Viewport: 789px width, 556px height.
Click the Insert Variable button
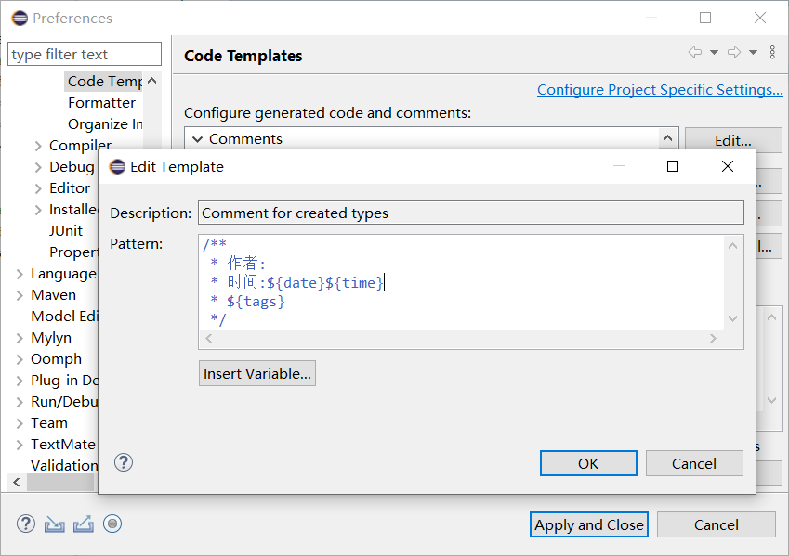tap(257, 374)
